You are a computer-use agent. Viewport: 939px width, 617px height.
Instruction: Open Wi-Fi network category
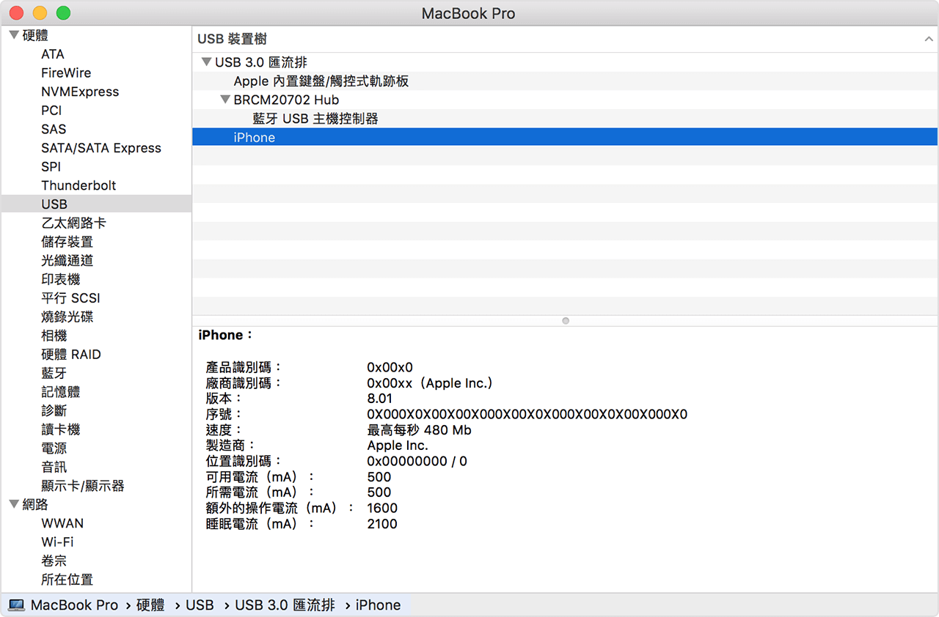(57, 542)
